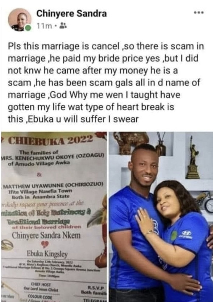Click the post text about cancelled marriage

pyautogui.click(x=106, y=83)
